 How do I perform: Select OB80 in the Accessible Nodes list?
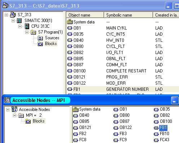click(125, 115)
